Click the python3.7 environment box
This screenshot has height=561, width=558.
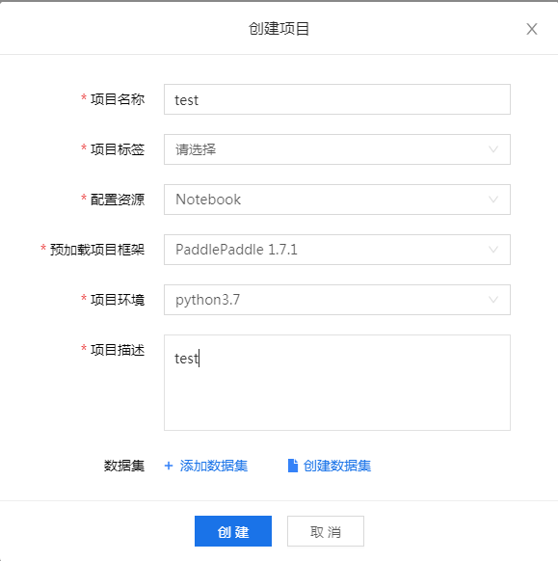coord(337,300)
